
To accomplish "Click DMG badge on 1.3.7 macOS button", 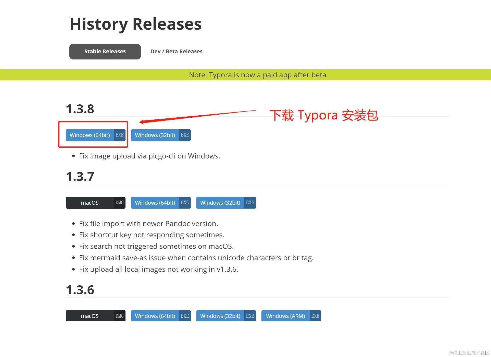I will click(x=120, y=203).
